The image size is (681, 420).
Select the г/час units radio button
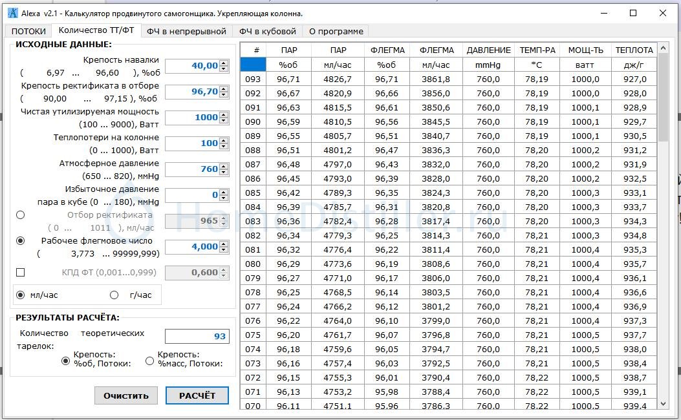(114, 295)
